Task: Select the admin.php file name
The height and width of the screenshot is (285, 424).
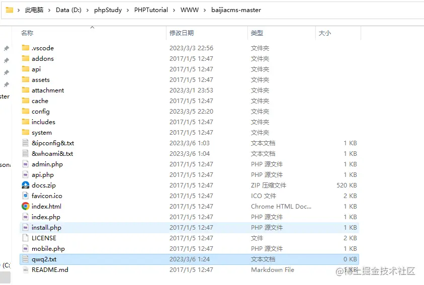Action: 47,164
